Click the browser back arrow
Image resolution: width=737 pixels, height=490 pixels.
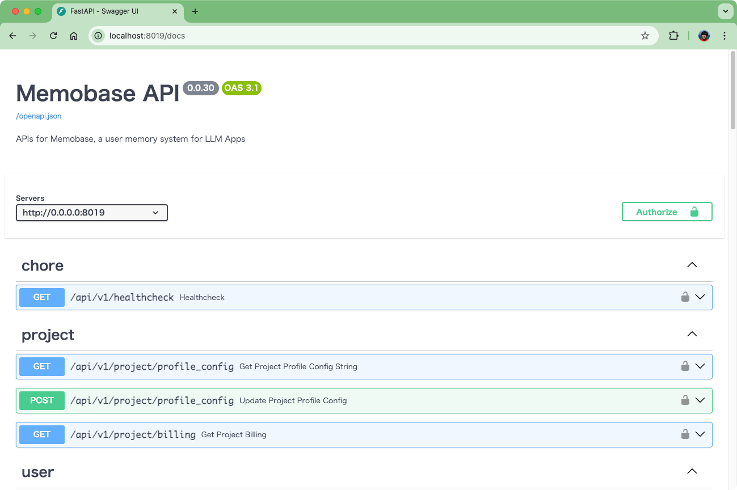12,36
